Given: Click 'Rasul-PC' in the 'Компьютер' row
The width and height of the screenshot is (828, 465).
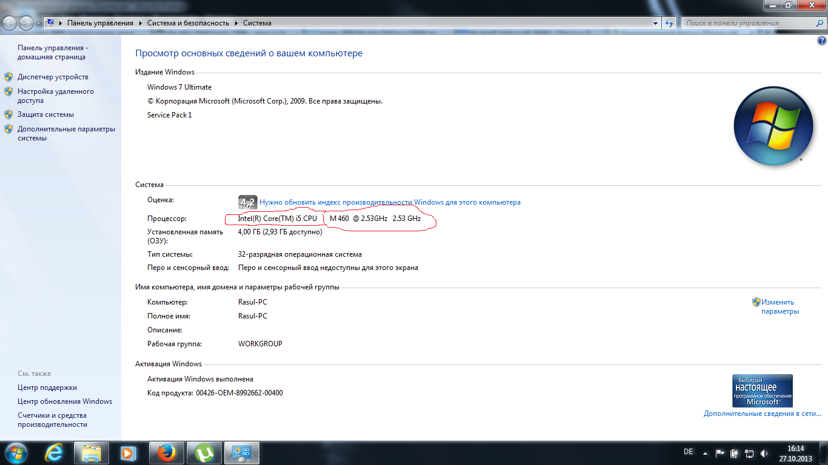Looking at the screenshot, I should (x=253, y=302).
